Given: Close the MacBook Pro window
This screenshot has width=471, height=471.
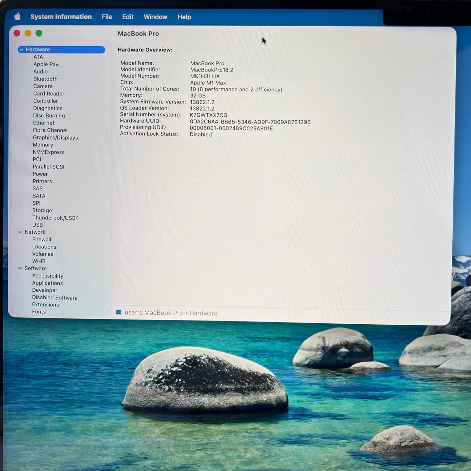Looking at the screenshot, I should (x=17, y=33).
